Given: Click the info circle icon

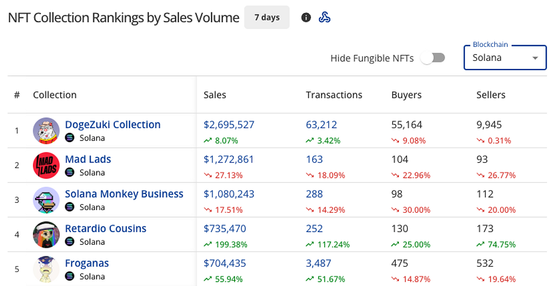Looking at the screenshot, I should coord(306,18).
